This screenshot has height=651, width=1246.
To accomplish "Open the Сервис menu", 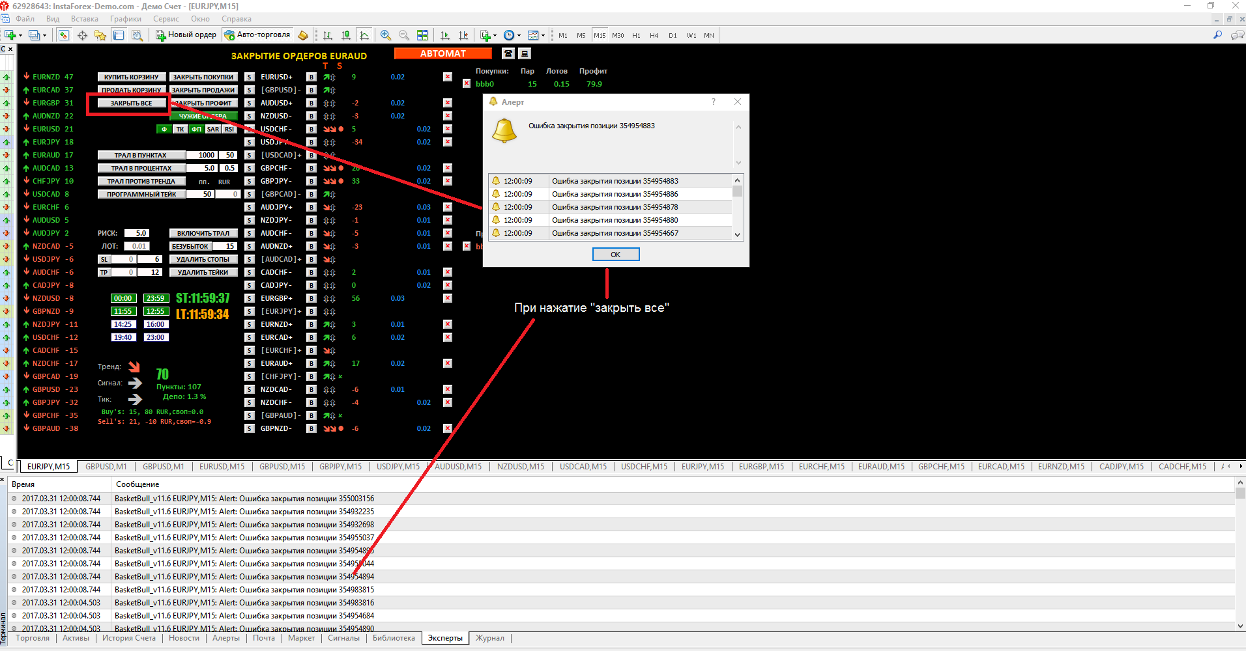I will 166,19.
